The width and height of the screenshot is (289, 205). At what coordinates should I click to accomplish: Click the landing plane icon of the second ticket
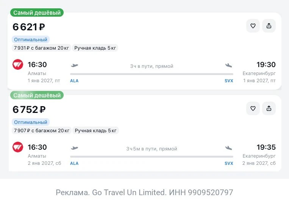tap(228, 148)
